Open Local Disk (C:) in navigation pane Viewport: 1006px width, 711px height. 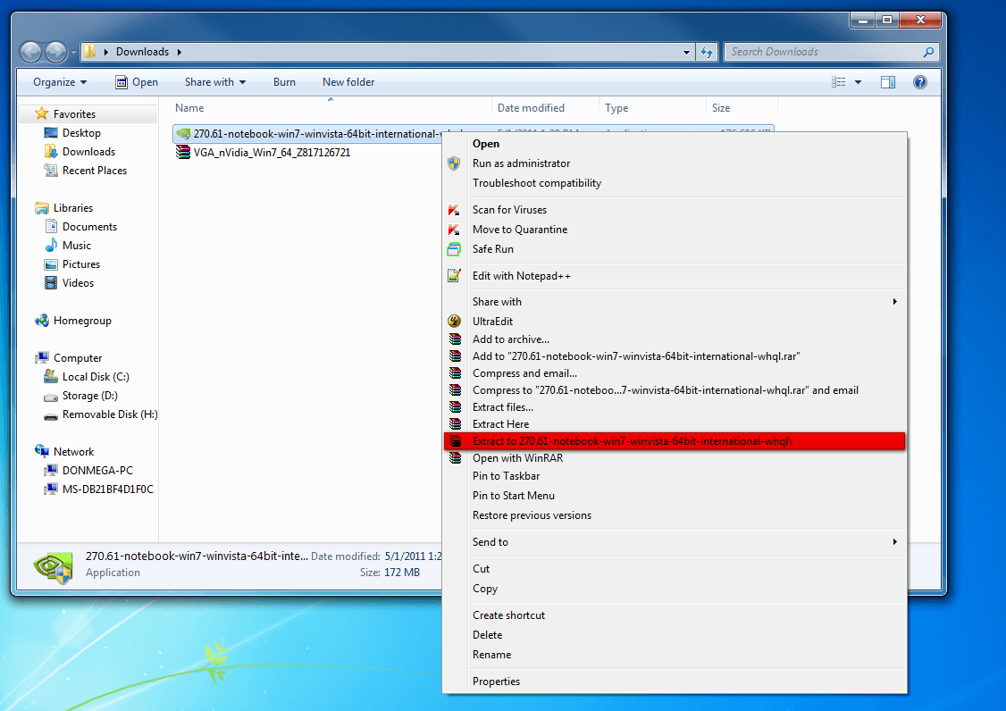[x=96, y=377]
